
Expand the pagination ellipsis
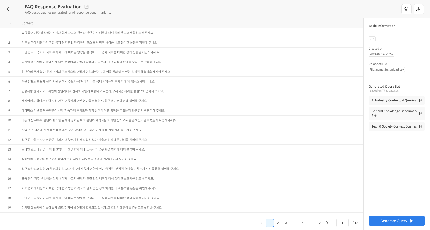click(310, 223)
